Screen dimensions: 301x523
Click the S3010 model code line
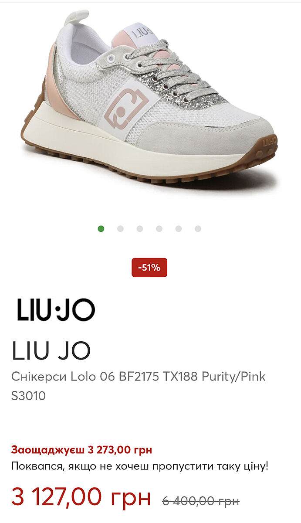pos(28,396)
